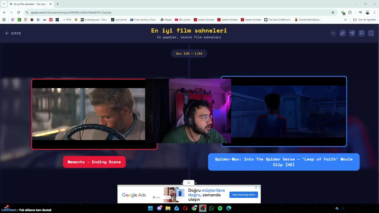Open the Google Ads banner logo
The image size is (379, 213).
134,195
